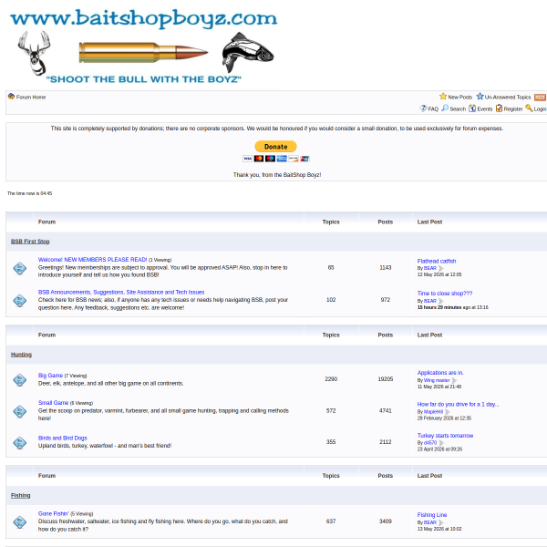Viewport: 547px width, 547px height.
Task: Open the Login page
Action: coord(540,108)
